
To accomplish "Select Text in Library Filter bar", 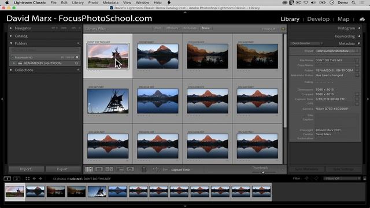I will [x=158, y=28].
